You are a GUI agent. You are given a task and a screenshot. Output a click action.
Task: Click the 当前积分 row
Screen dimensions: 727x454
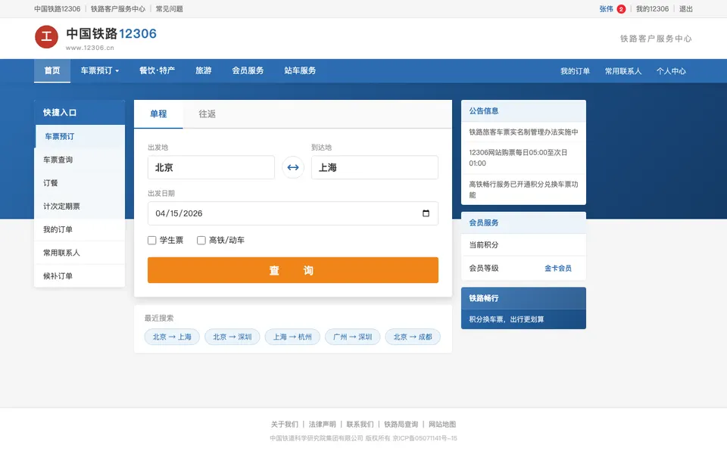pos(523,244)
